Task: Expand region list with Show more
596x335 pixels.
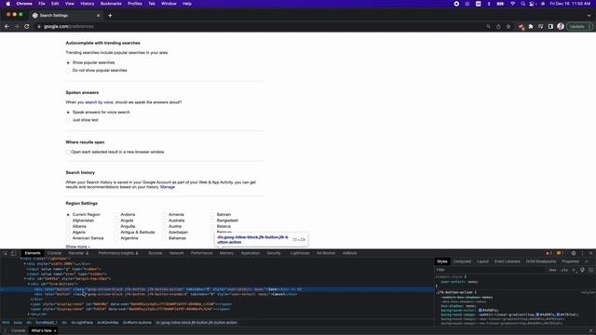Action: pos(77,247)
